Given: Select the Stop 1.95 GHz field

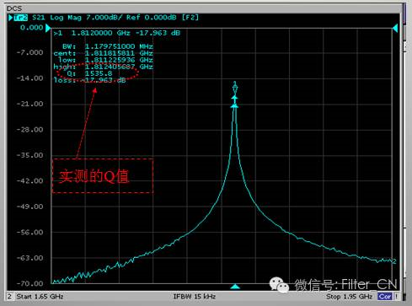Looking at the screenshot, I should tap(349, 297).
